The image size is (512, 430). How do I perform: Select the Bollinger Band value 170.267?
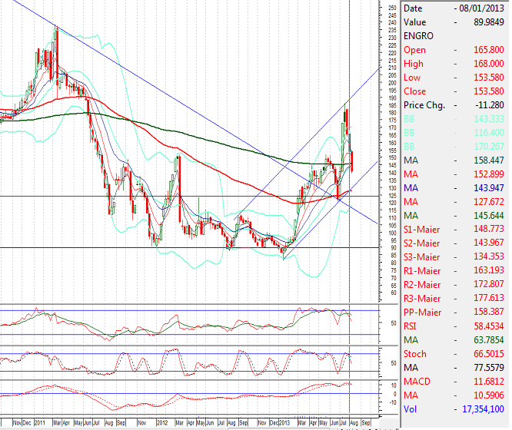pos(491,147)
